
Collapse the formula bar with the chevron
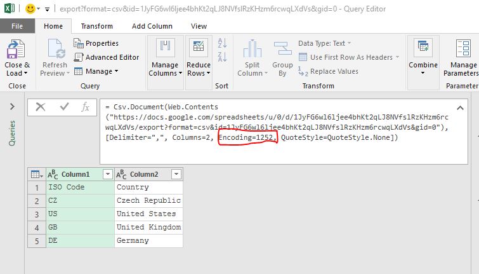(x=460, y=108)
